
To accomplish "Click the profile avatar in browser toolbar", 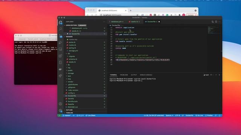I will point(183,15).
